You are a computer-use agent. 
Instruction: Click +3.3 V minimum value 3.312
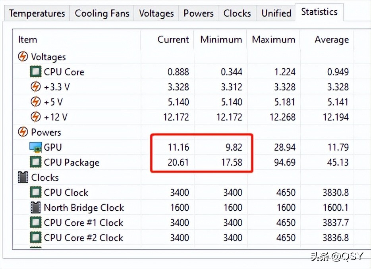coord(232,87)
